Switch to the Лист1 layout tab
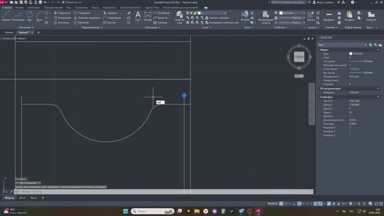Screen dimensions: 384x216 coord(22,198)
